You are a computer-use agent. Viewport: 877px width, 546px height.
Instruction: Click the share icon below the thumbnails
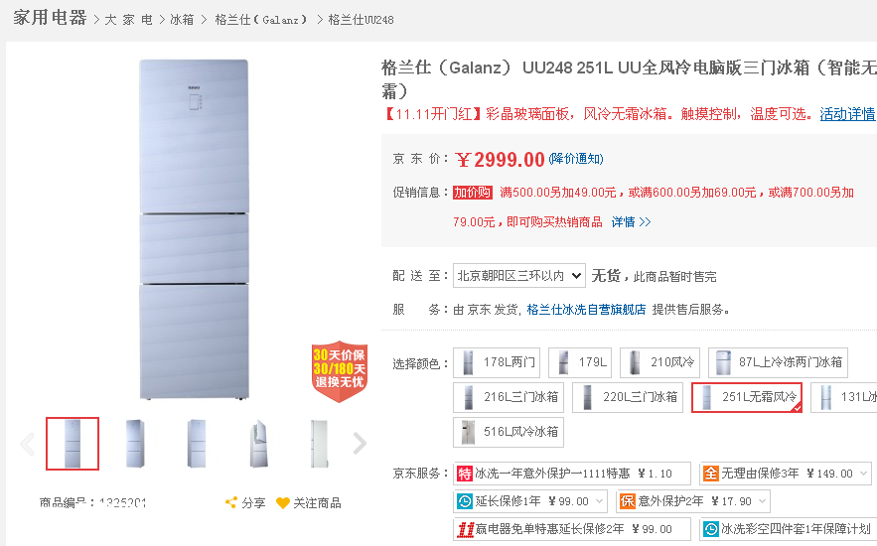point(231,502)
